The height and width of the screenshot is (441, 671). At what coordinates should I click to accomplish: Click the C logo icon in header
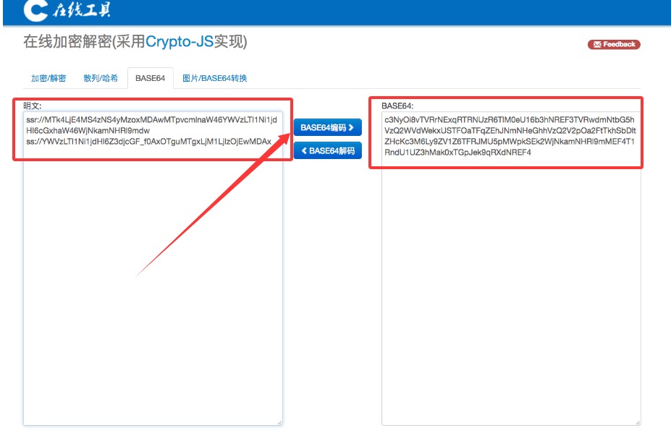click(35, 10)
